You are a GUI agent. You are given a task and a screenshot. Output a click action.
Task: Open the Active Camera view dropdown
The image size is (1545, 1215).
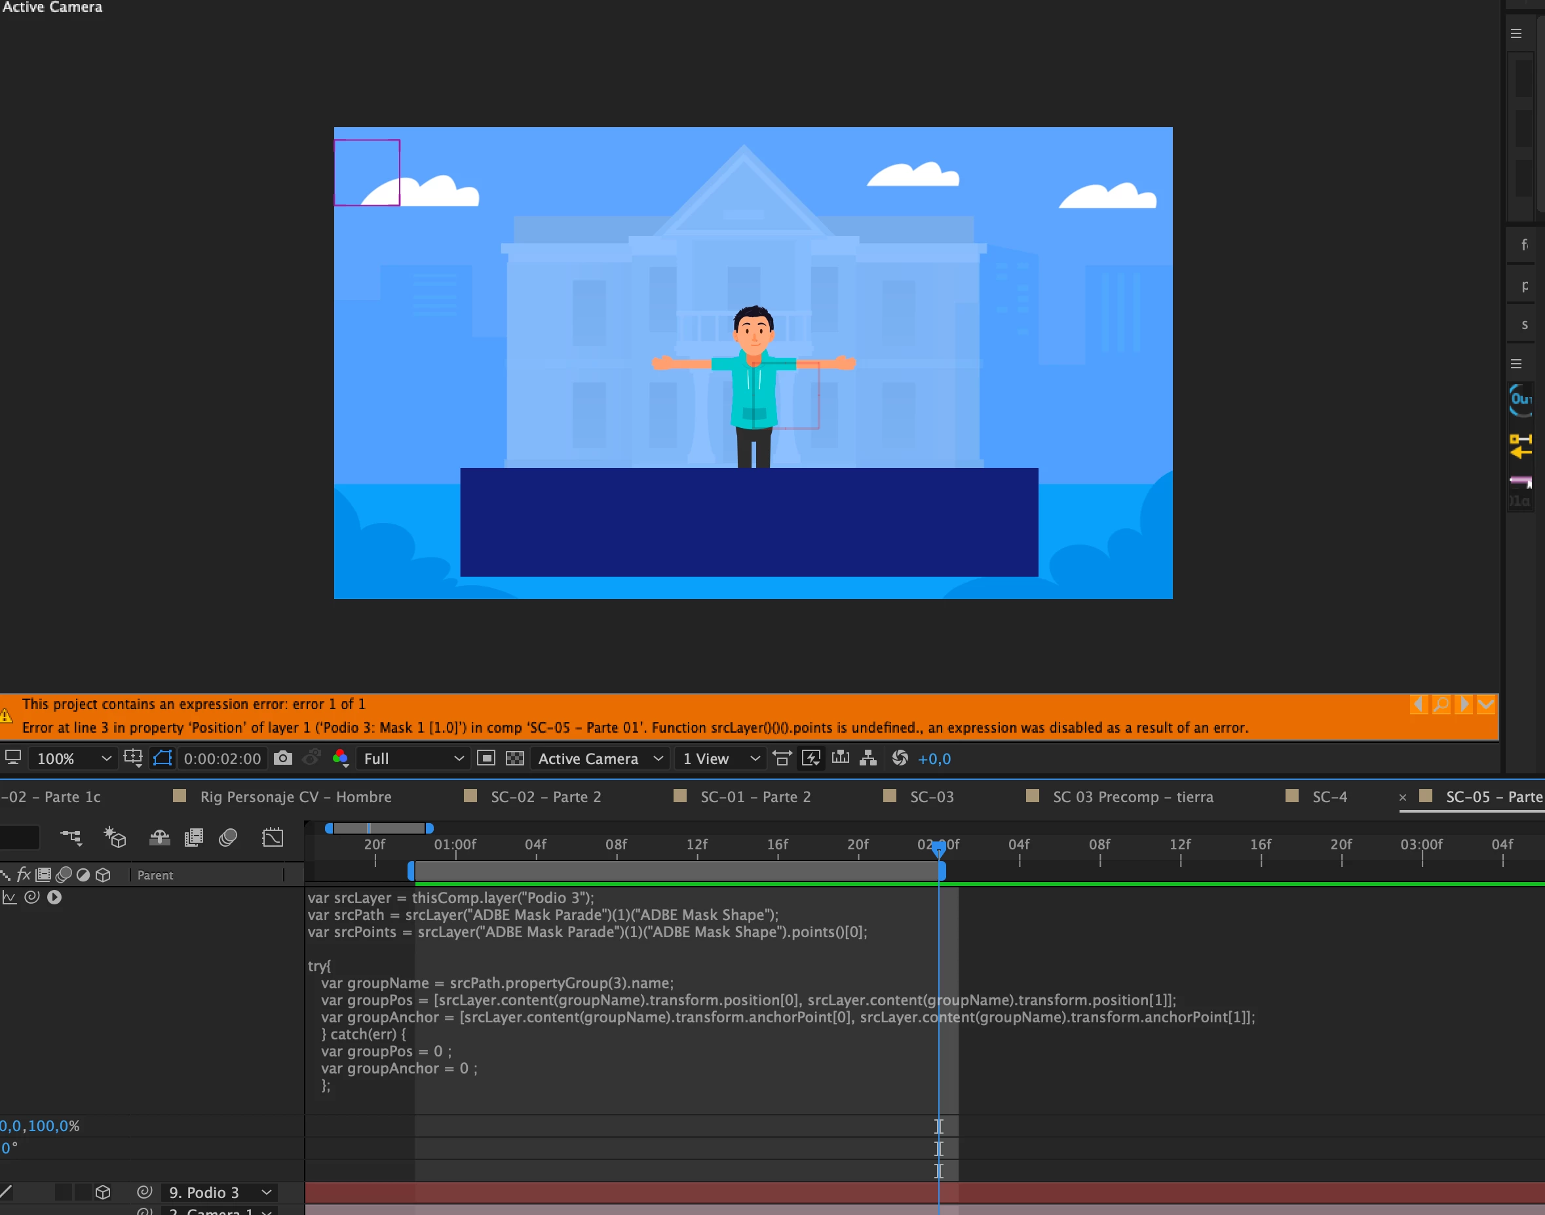click(x=600, y=759)
